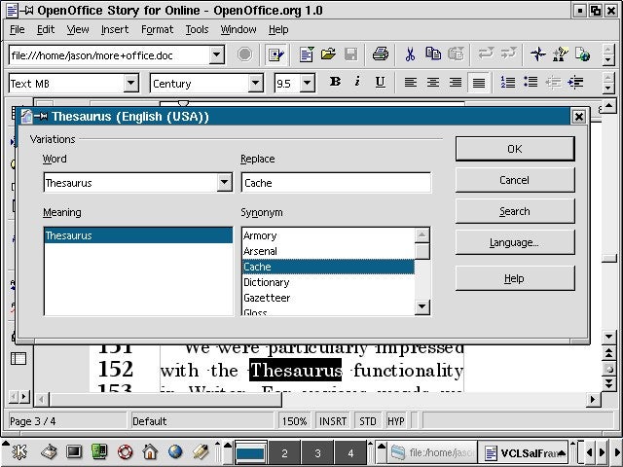Select Dictionary in the Synonym list
Viewport: 623px width, 467px height.
(x=328, y=282)
